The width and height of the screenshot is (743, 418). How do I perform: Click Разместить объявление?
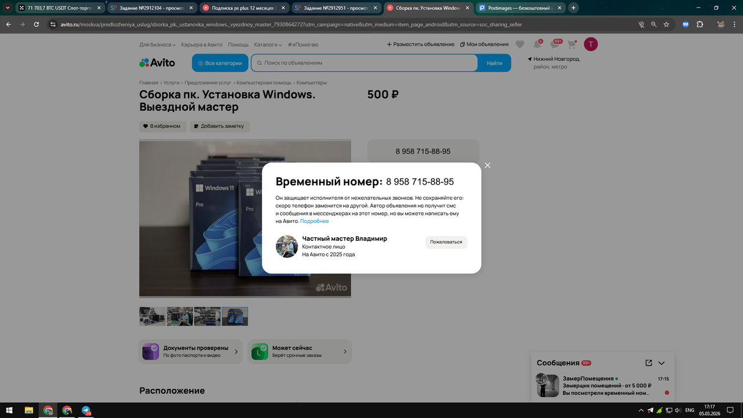pyautogui.click(x=421, y=45)
